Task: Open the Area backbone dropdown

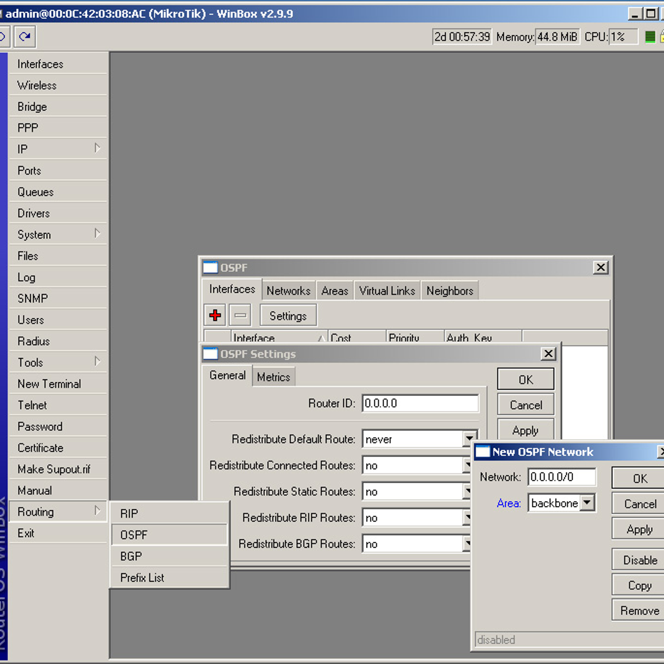Action: coord(587,503)
